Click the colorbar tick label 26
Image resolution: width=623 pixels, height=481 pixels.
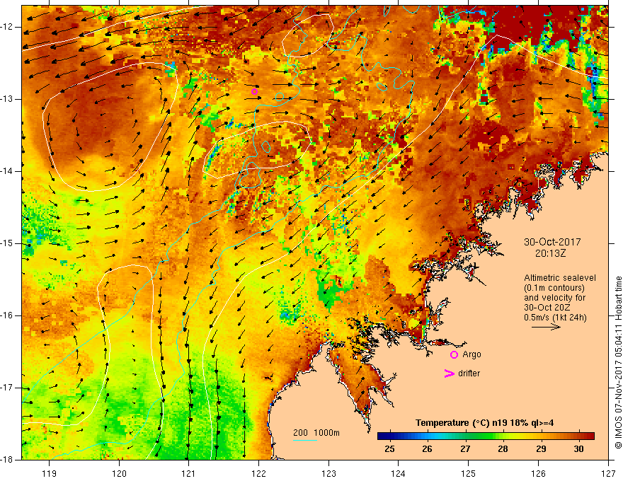click(x=427, y=449)
